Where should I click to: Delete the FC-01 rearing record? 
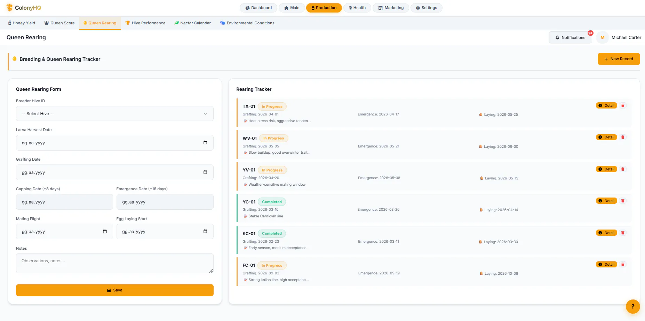coord(623,264)
